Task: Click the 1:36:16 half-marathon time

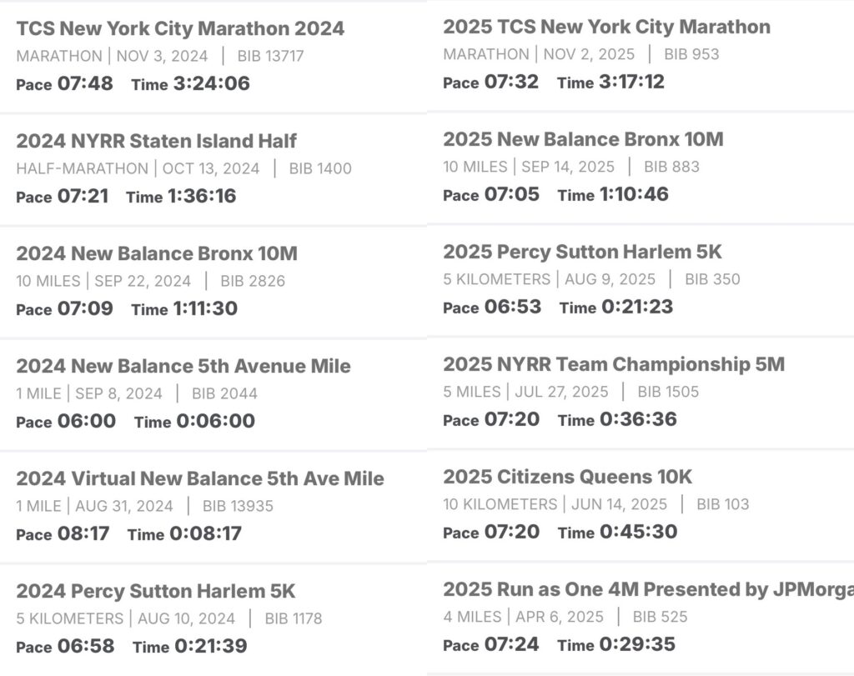Action: click(203, 196)
